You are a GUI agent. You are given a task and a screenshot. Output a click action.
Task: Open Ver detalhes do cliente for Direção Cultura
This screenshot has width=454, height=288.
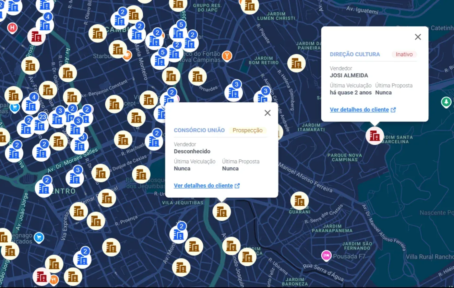tap(363, 109)
